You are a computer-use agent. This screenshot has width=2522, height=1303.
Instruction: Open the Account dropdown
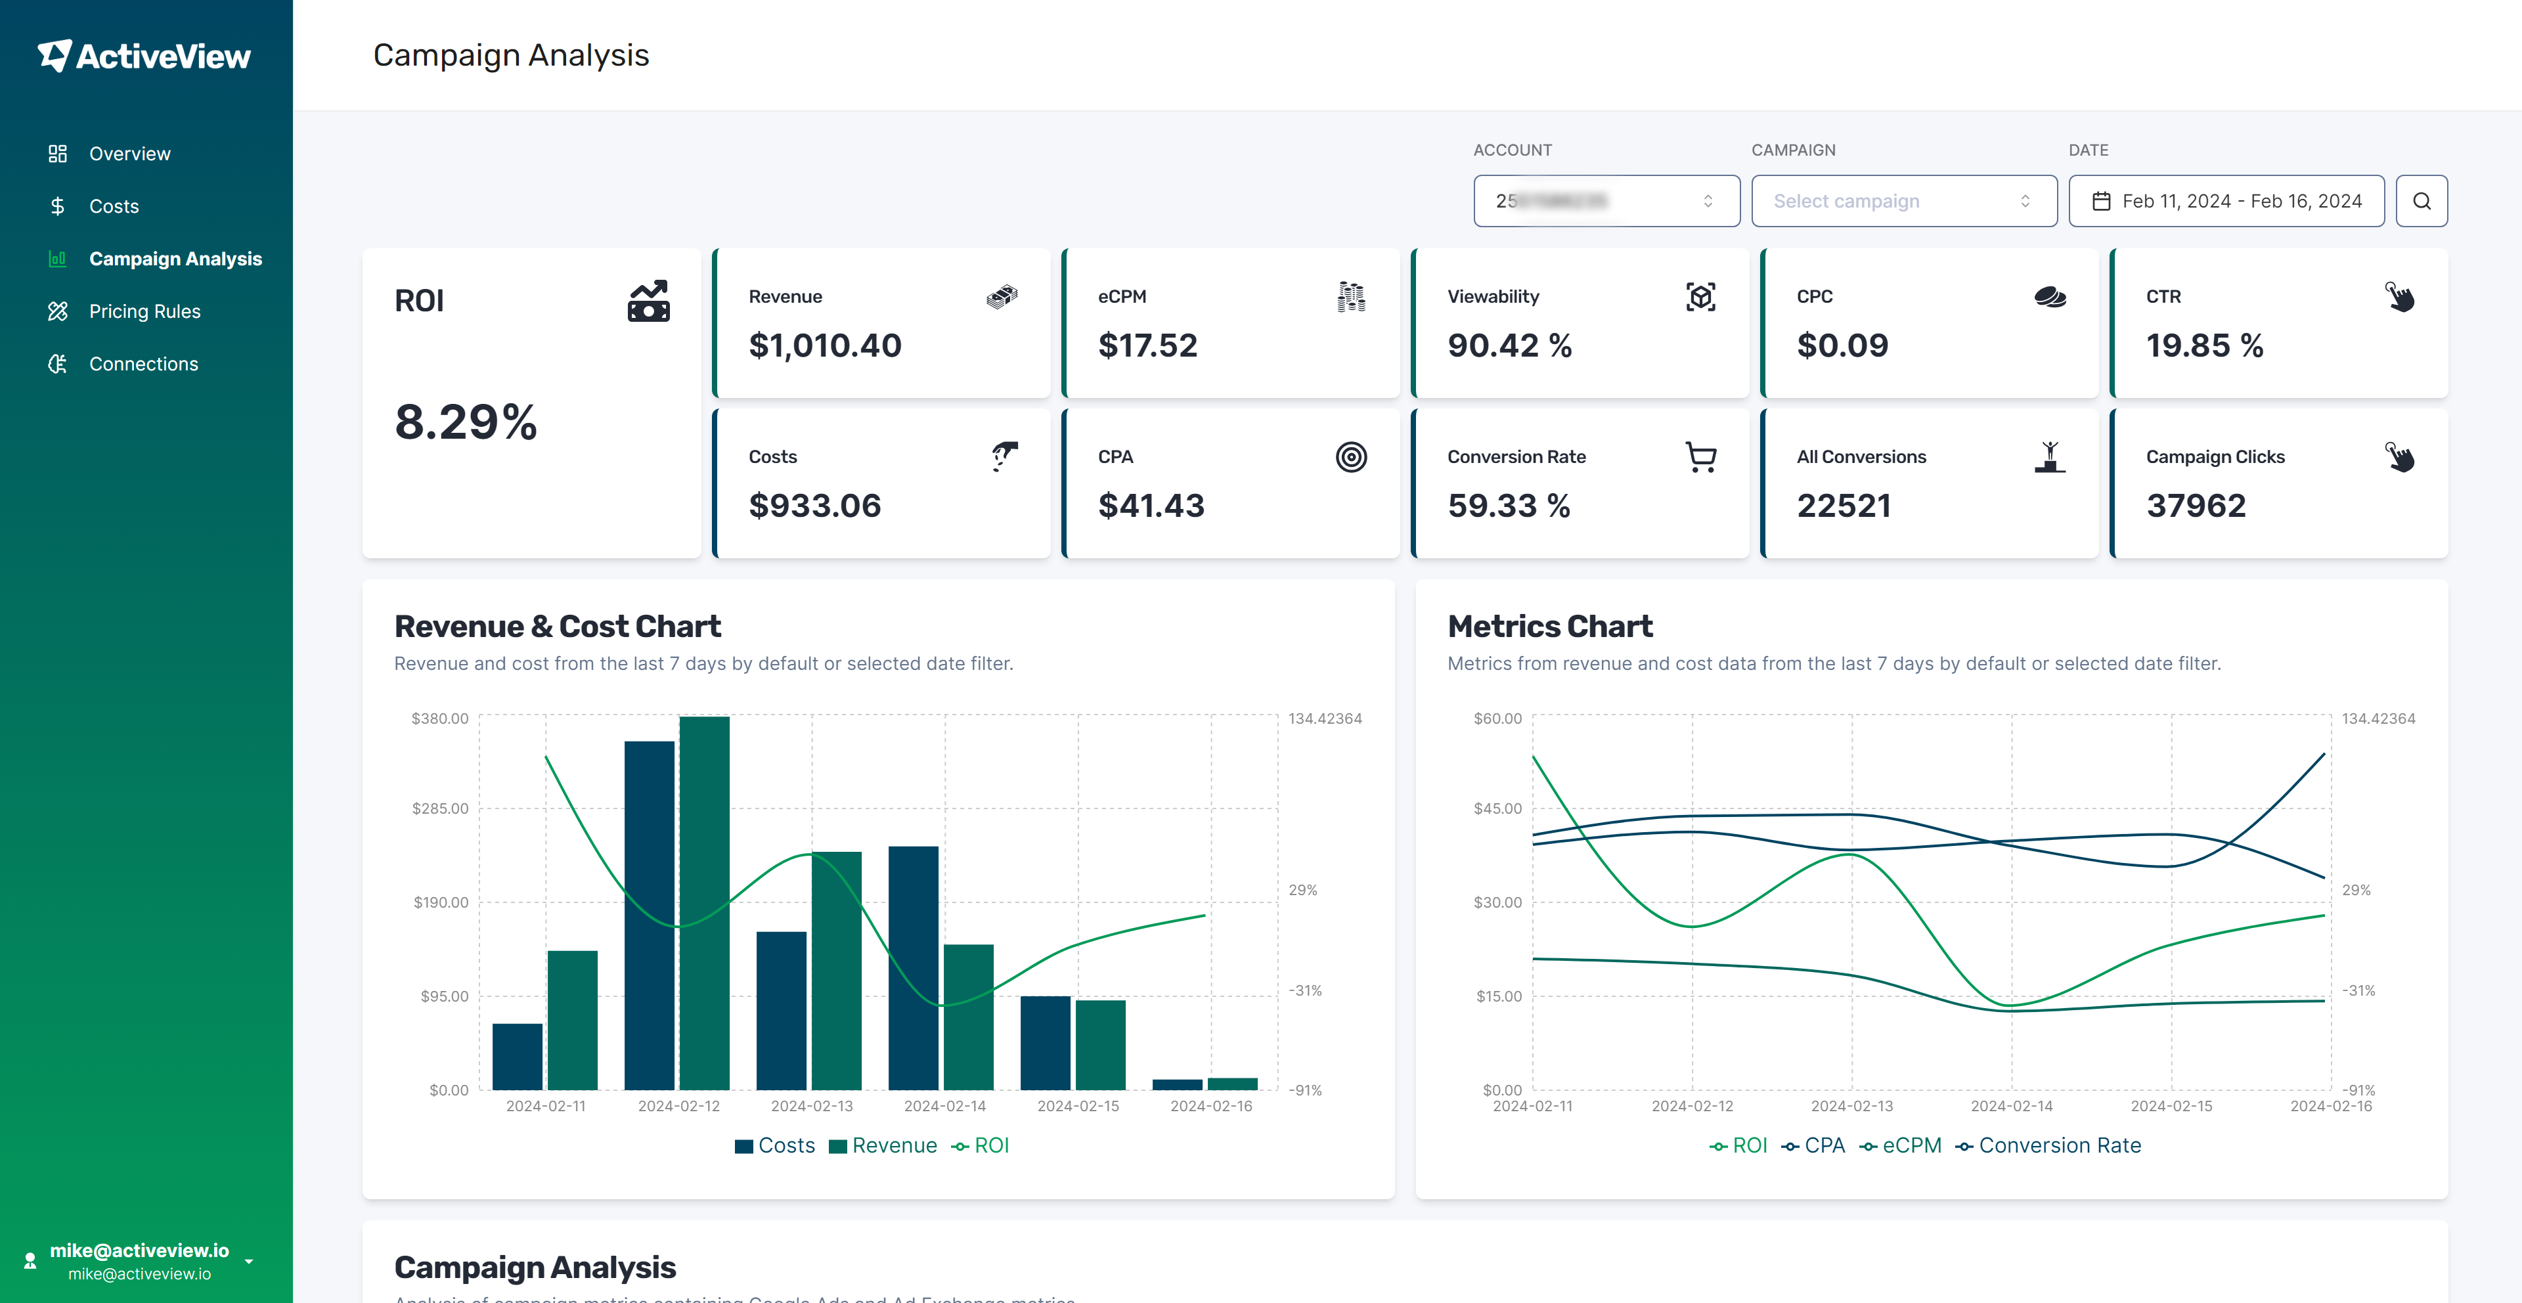(x=1604, y=200)
